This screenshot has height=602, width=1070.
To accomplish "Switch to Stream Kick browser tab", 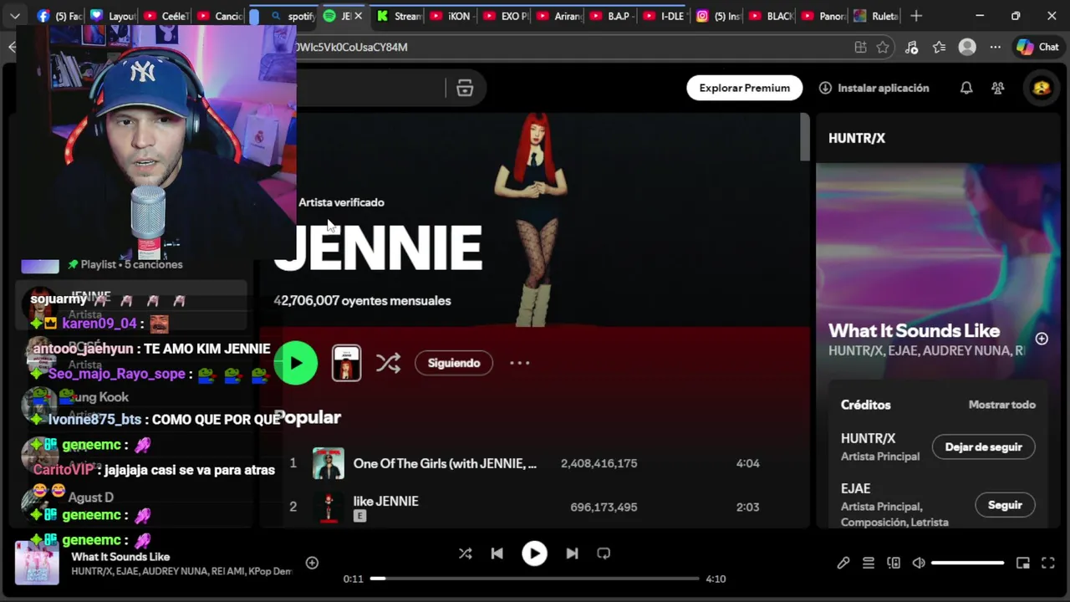I will [x=398, y=16].
